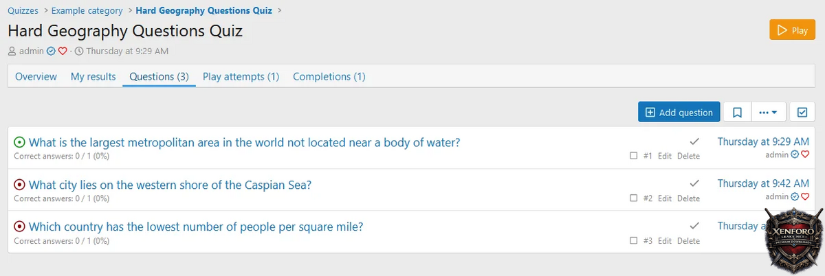
Task: Click the bookmark icon button
Action: point(737,112)
